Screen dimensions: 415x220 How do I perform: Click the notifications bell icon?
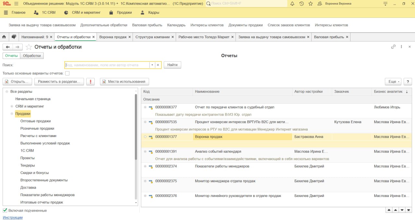(x=292, y=4)
